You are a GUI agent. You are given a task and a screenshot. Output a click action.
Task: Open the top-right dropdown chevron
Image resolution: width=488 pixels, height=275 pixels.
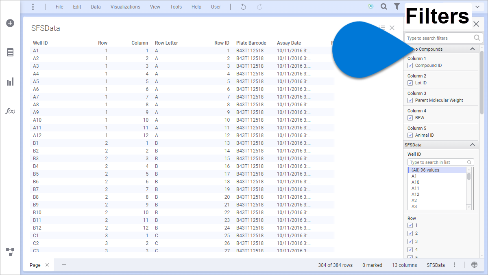[x=477, y=6]
